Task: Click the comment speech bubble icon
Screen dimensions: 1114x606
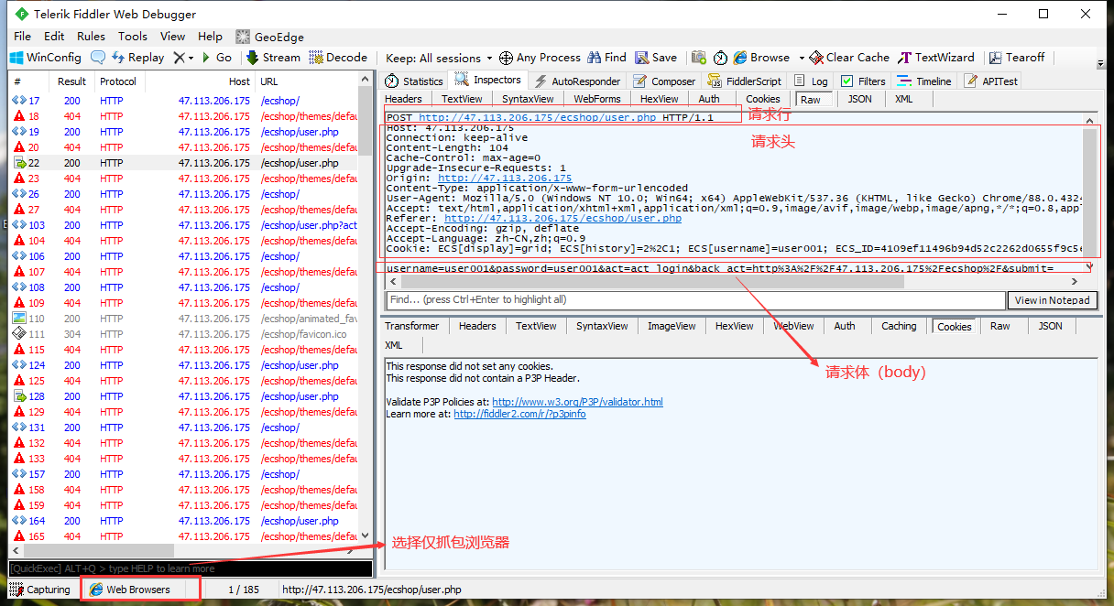Action: tap(98, 58)
